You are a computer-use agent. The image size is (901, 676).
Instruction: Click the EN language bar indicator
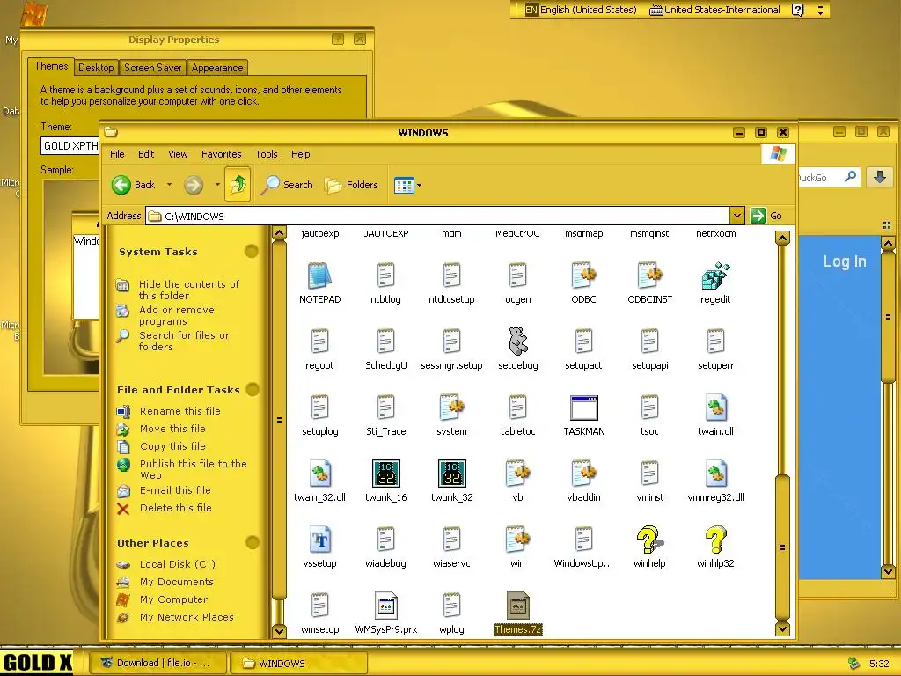click(531, 10)
